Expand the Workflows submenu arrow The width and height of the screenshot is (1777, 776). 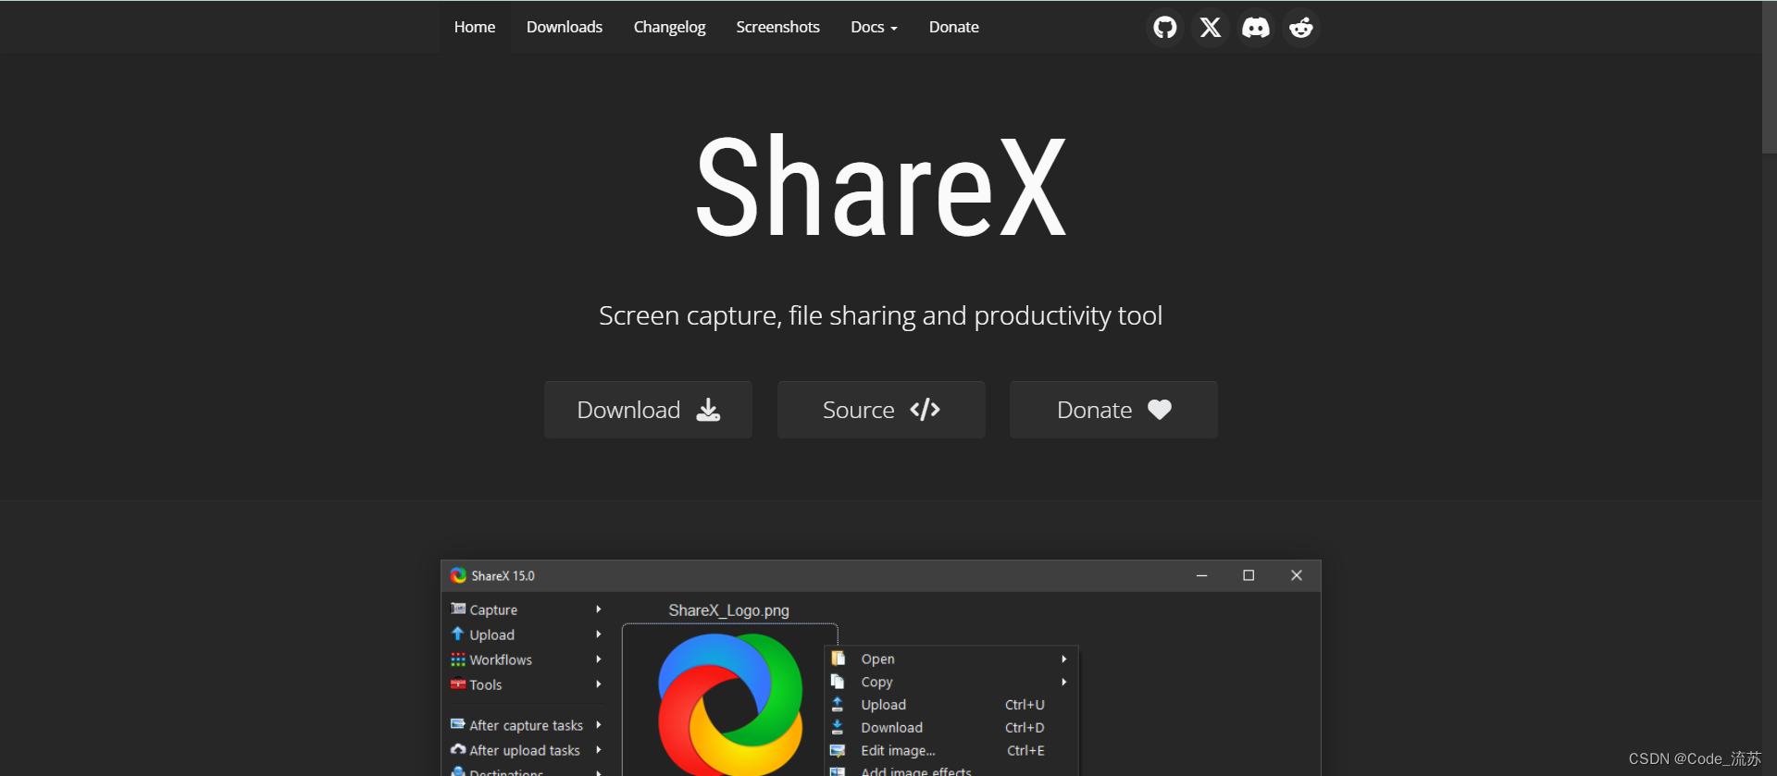click(599, 659)
